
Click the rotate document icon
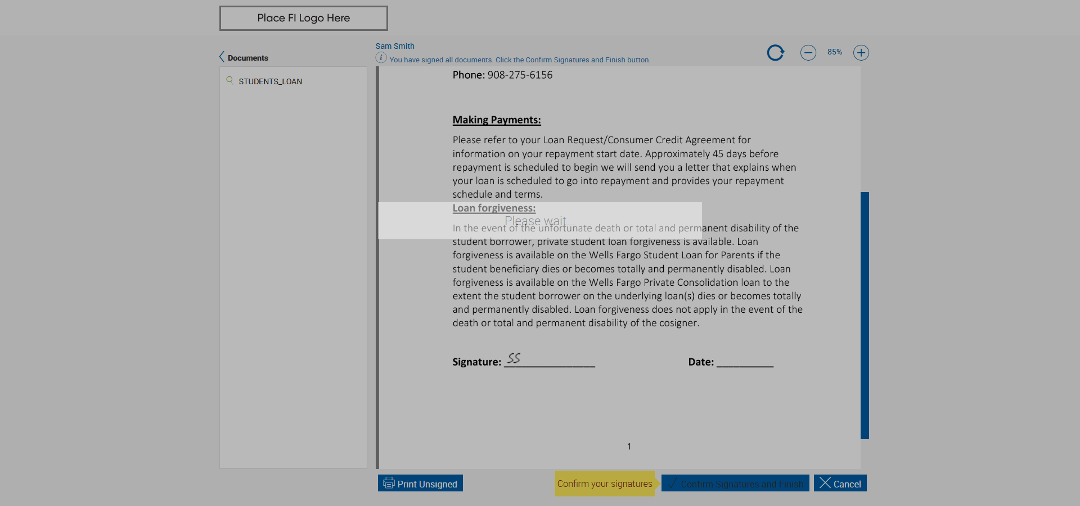click(x=776, y=53)
